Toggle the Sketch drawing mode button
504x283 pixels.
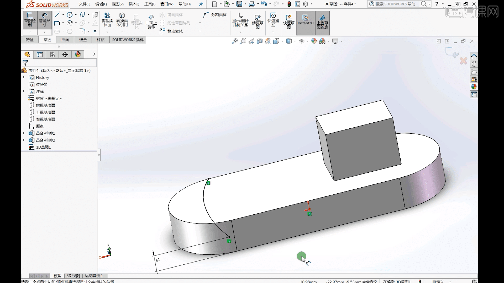coord(30,20)
